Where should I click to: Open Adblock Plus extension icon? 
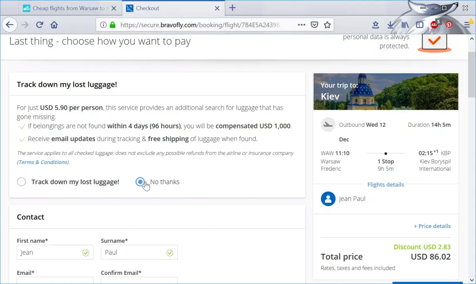435,25
